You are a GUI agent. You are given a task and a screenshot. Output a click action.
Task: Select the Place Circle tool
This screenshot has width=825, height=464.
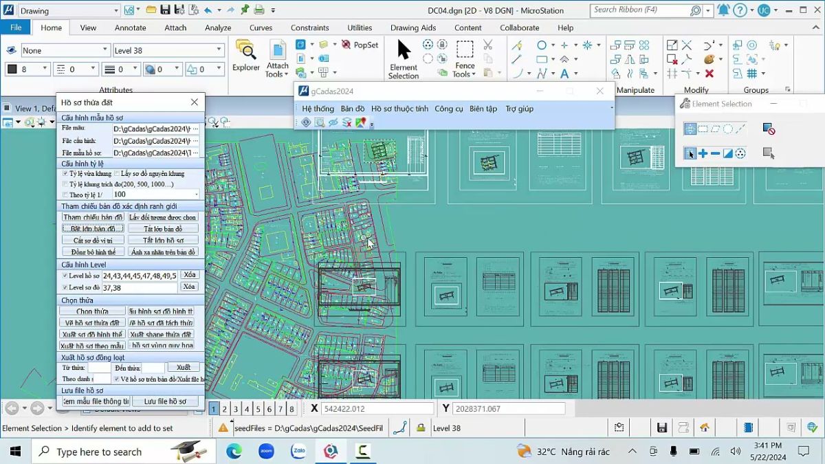(x=542, y=45)
